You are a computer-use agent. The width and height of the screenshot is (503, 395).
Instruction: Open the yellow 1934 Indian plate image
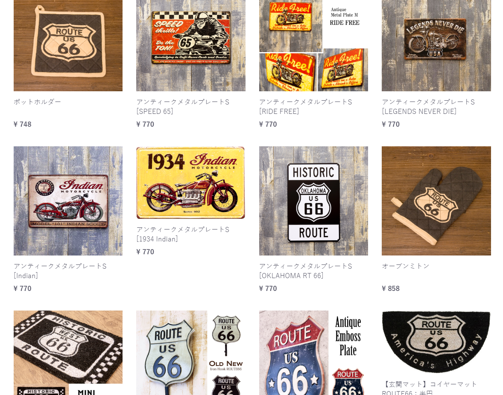point(191,183)
